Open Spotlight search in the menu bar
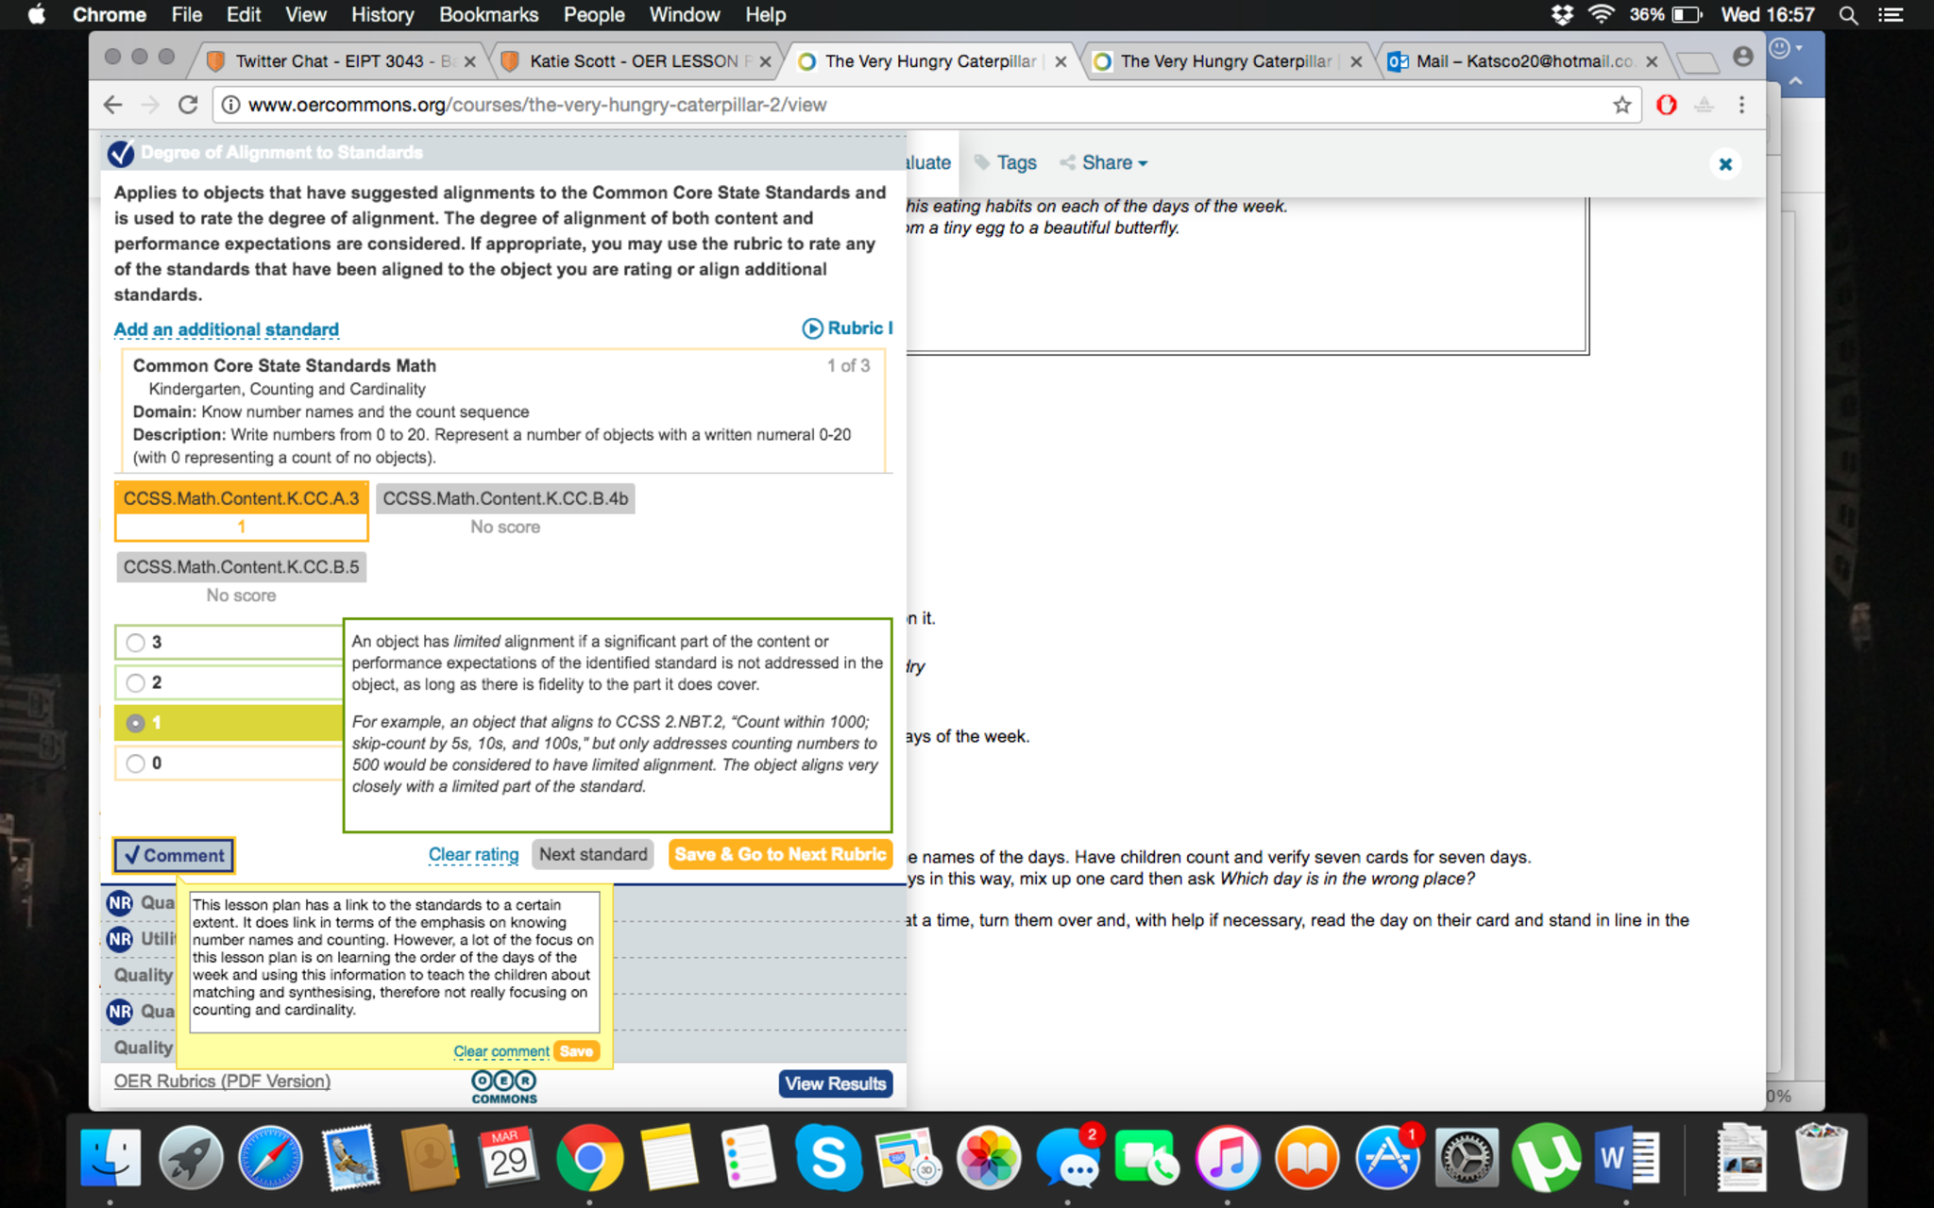Screen dimensions: 1934x1208 coord(1848,15)
